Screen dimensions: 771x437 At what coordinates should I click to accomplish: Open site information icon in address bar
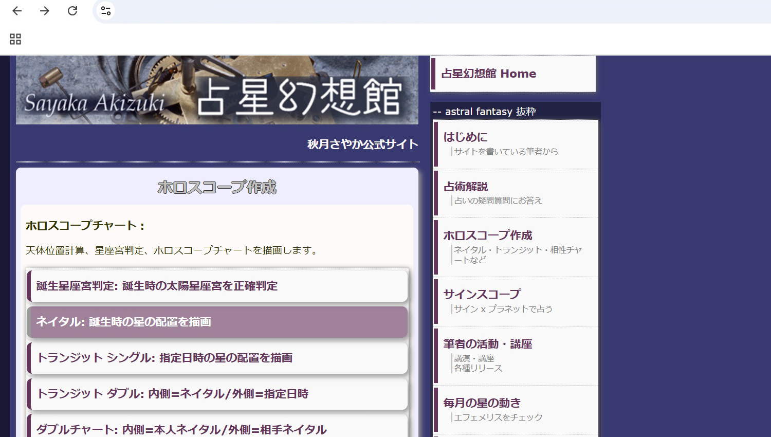pyautogui.click(x=106, y=11)
